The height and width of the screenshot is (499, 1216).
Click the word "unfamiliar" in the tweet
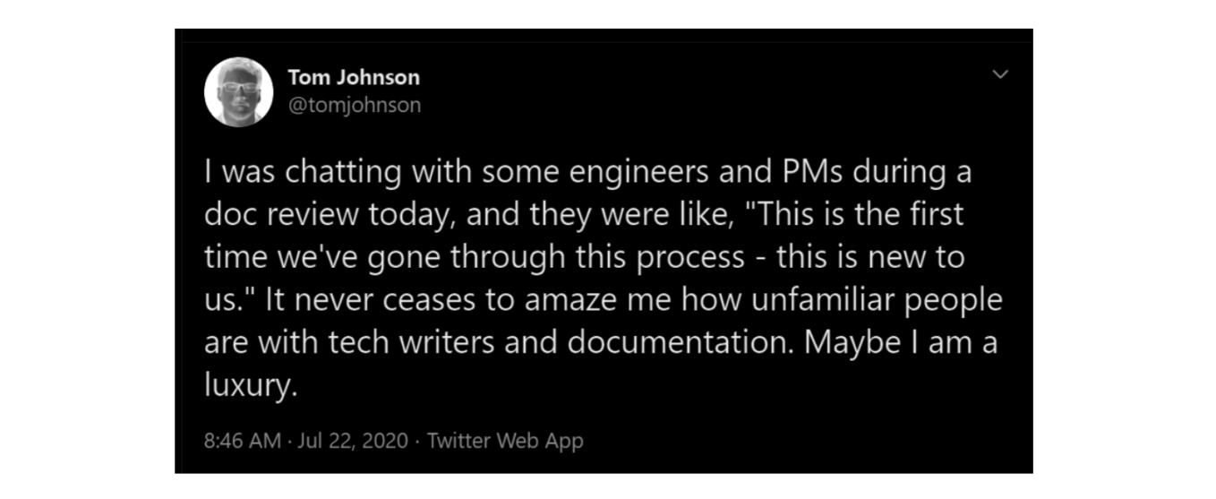click(799, 301)
